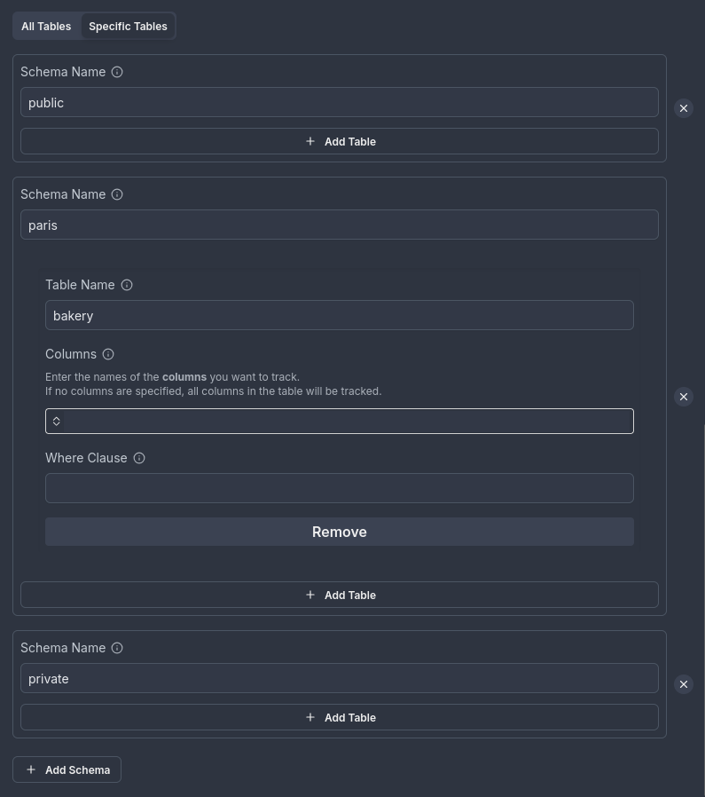Toggle to All Tables view

click(46, 26)
